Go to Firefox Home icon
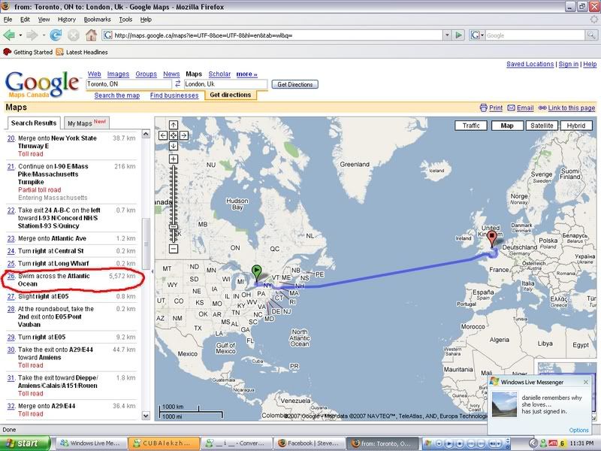 coord(91,35)
